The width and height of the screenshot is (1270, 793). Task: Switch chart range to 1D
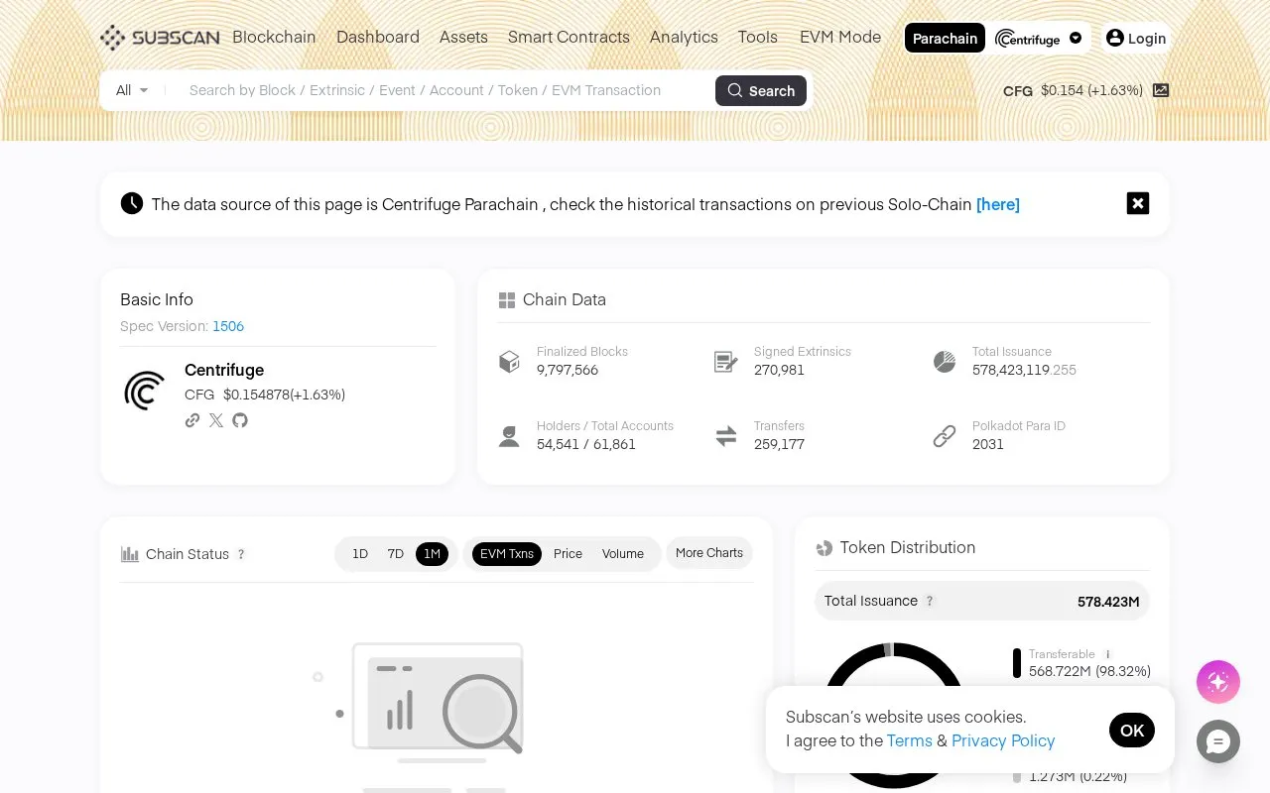click(x=360, y=554)
